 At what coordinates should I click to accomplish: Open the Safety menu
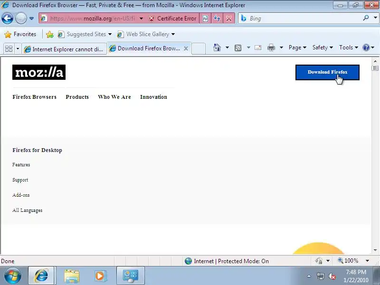pyautogui.click(x=323, y=47)
